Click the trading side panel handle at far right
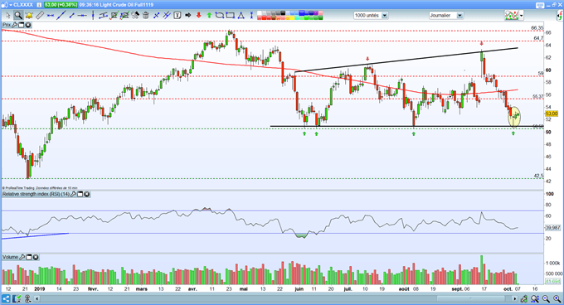The image size is (564, 305). [561, 16]
